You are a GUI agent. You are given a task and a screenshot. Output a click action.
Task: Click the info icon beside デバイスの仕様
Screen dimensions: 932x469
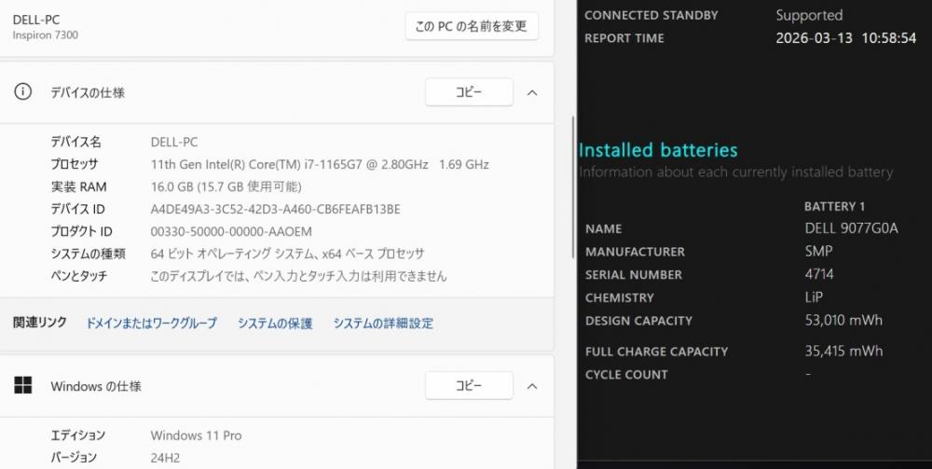click(x=23, y=92)
